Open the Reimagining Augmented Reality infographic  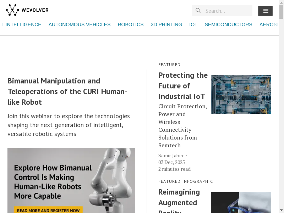(x=179, y=201)
